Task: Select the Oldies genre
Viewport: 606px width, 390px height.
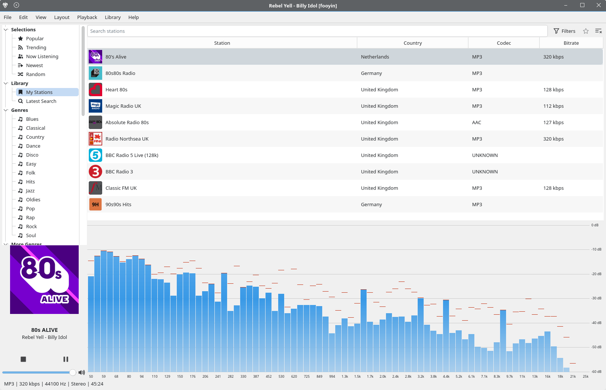Action: (33, 199)
